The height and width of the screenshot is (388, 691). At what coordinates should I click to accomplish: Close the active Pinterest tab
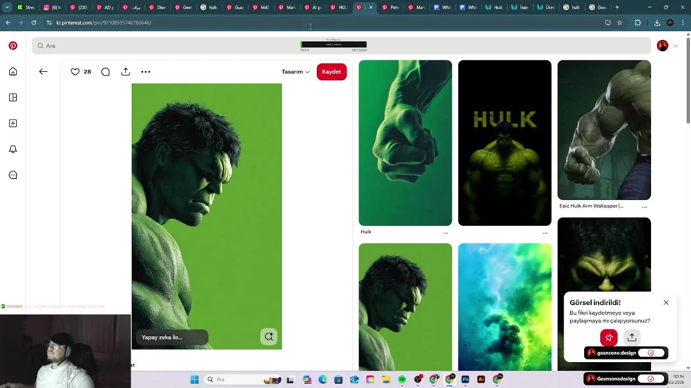click(x=371, y=8)
